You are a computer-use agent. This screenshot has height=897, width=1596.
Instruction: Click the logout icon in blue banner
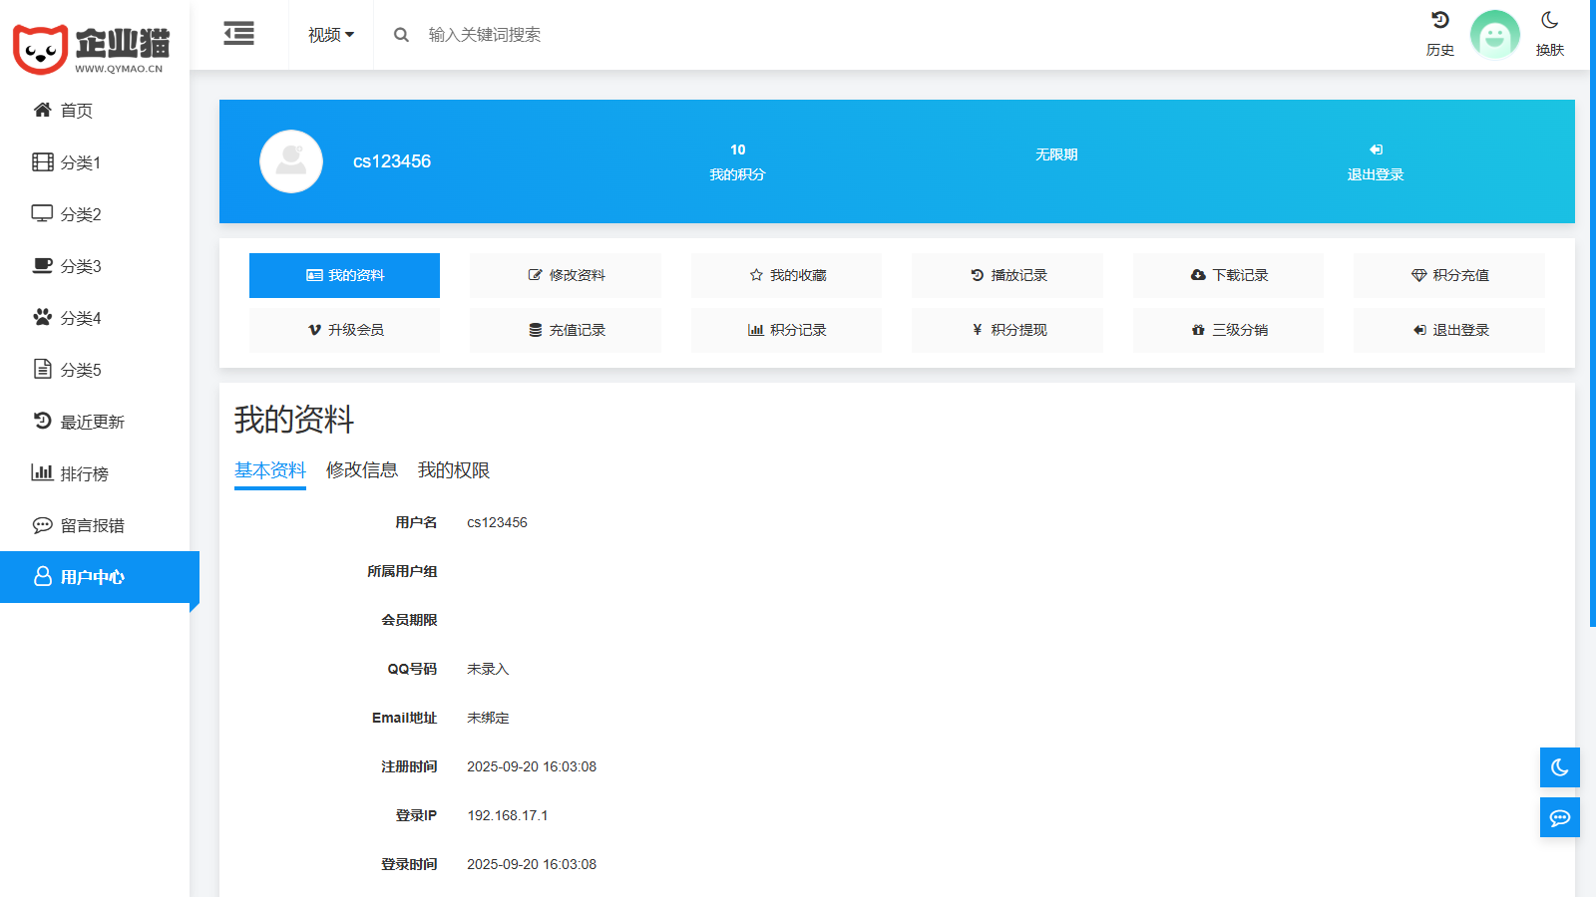(1376, 150)
